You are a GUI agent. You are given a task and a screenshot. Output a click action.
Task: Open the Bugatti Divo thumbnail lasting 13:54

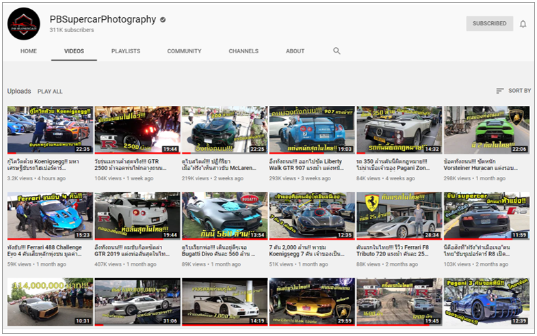click(x=224, y=216)
